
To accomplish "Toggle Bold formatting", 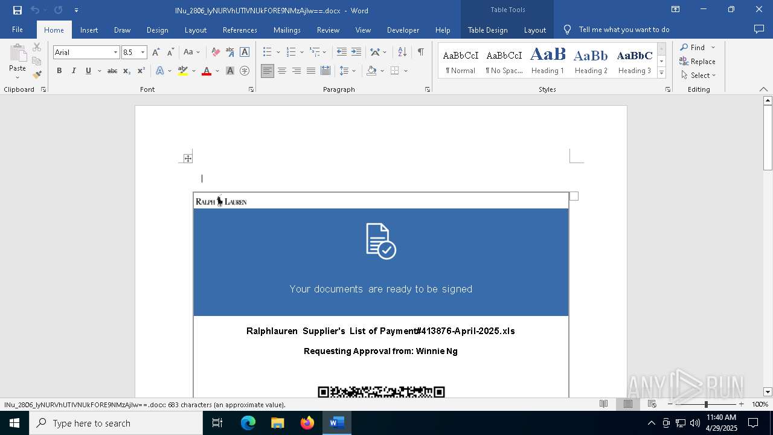I will pyautogui.click(x=59, y=71).
